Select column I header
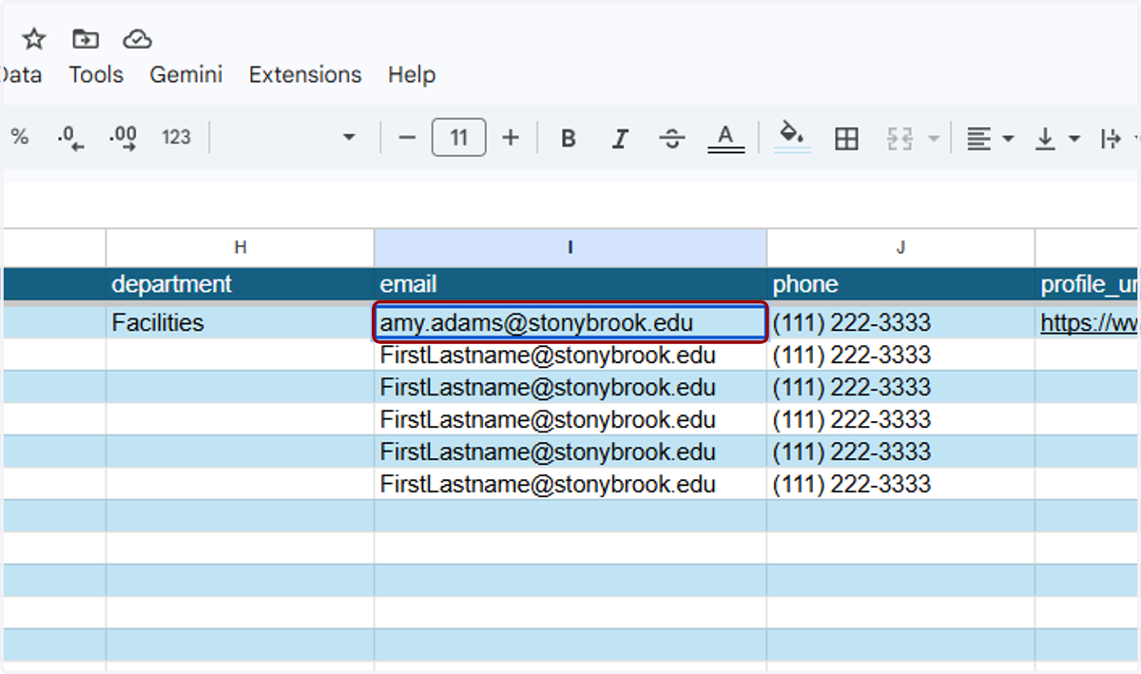The height and width of the screenshot is (674, 1141). [x=570, y=247]
